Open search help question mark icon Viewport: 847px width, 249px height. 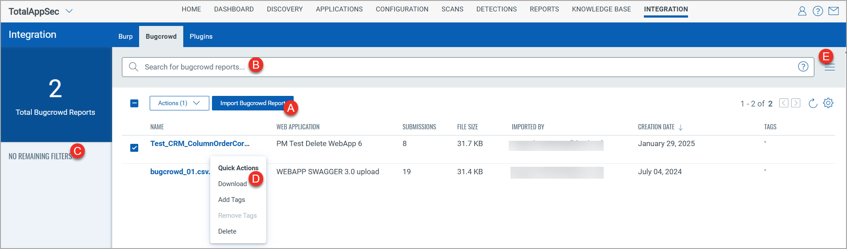click(x=803, y=66)
